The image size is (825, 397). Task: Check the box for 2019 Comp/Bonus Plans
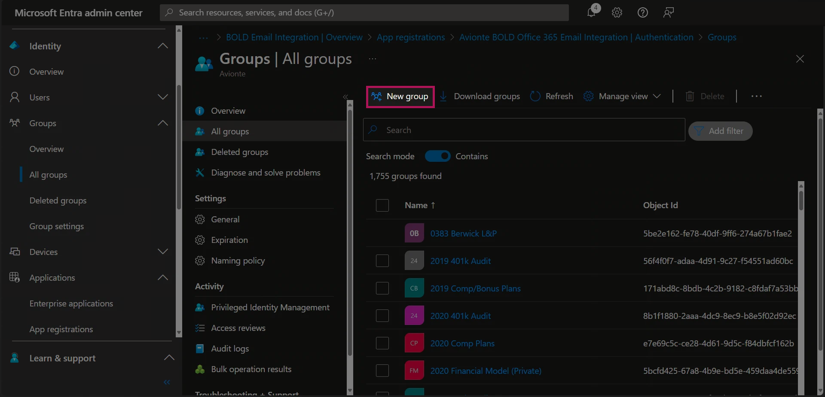382,288
